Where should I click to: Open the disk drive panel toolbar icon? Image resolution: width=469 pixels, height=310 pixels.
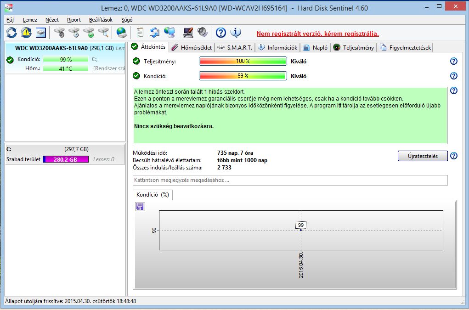tap(41, 33)
